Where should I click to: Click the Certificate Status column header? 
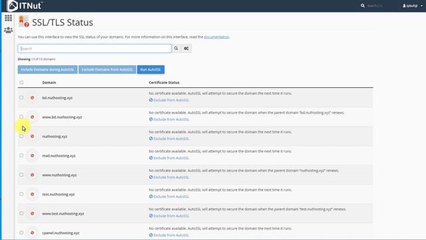[x=164, y=83]
